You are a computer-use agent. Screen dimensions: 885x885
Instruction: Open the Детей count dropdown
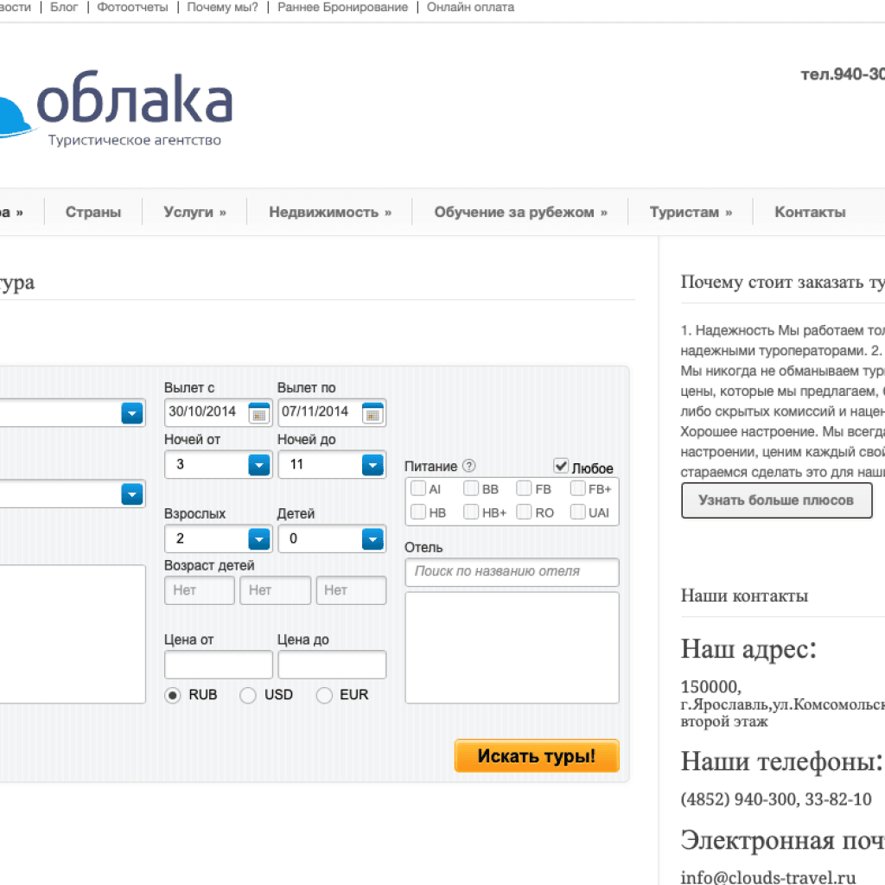(372, 539)
